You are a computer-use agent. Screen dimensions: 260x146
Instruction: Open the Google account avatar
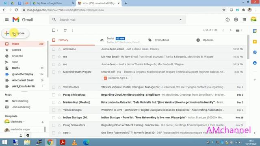pyautogui.click(x=253, y=19)
